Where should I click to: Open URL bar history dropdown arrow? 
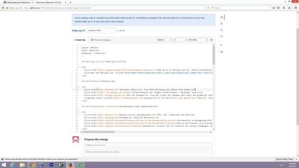coord(206,8)
